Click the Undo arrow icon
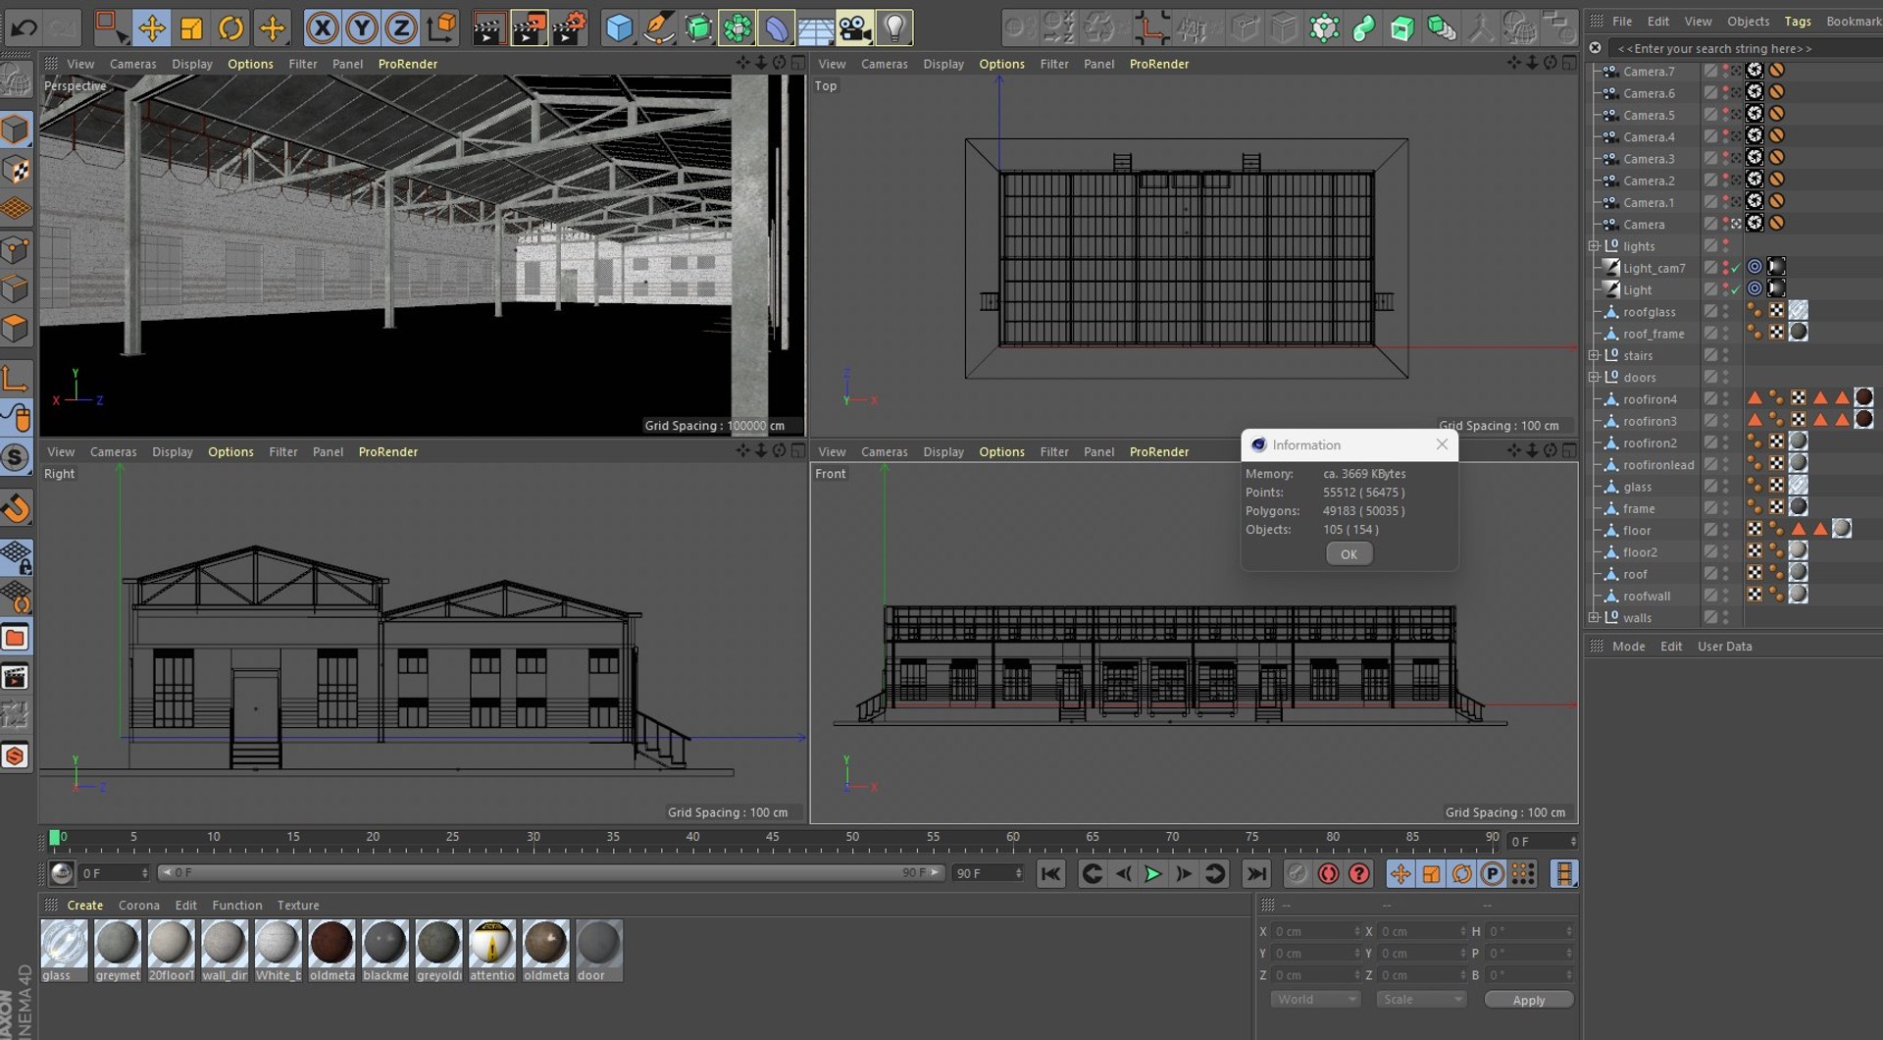Viewport: 1883px width, 1040px height. (x=24, y=28)
